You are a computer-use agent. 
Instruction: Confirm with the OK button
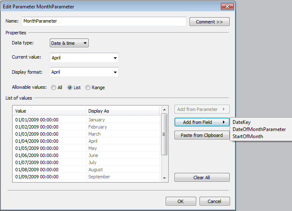181,201
